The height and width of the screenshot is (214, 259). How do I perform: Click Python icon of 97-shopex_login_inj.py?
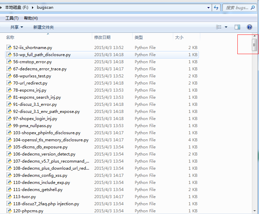click(x=9, y=119)
